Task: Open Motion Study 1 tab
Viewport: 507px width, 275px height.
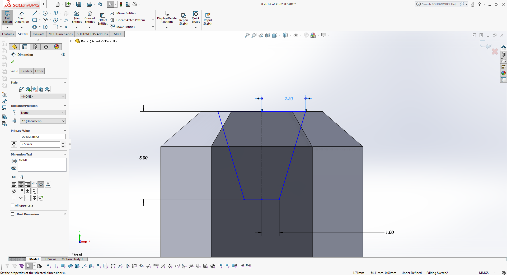Action: pyautogui.click(x=72, y=259)
